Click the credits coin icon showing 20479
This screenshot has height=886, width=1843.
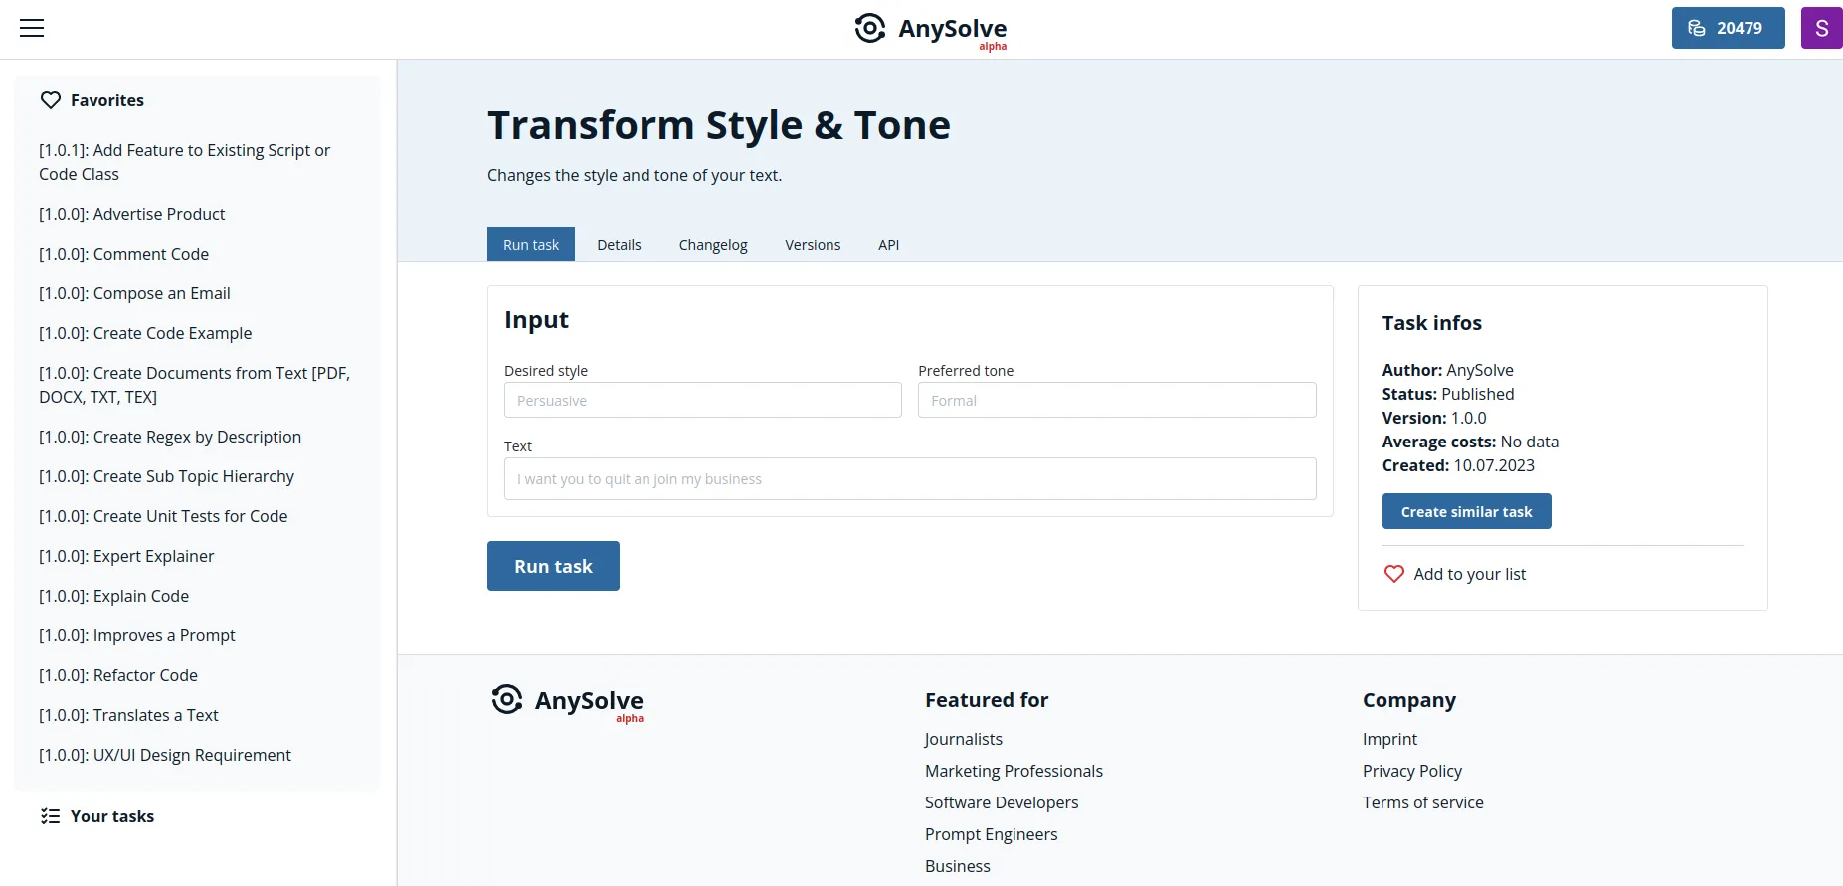1697,28
